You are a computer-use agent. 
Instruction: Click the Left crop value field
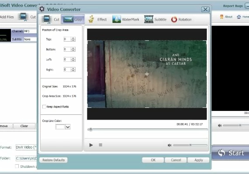pyautogui.click(x=67, y=60)
